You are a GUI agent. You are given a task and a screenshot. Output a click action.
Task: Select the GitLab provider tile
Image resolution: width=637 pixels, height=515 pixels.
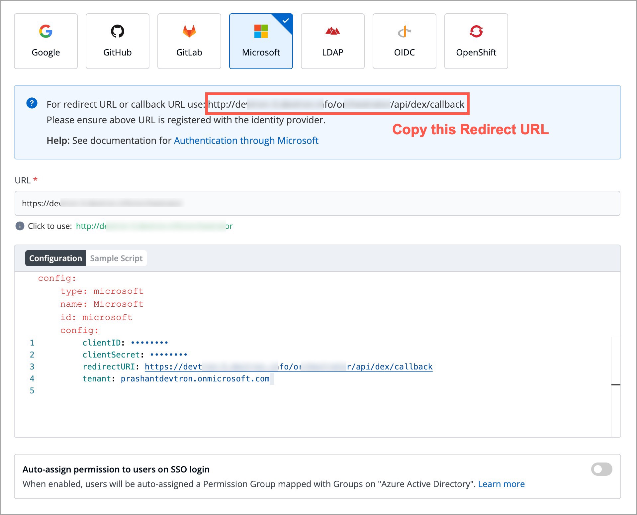[189, 41]
